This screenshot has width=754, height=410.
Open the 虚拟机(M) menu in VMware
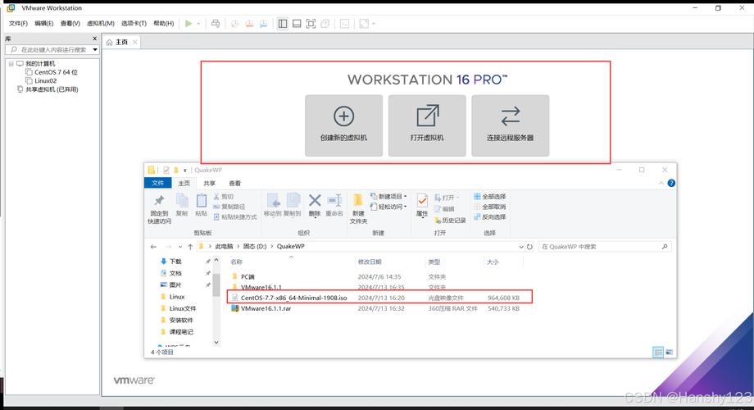click(101, 23)
